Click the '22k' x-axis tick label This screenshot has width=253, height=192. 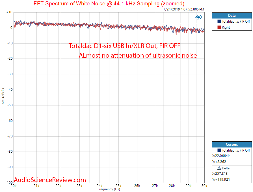(x=59, y=186)
